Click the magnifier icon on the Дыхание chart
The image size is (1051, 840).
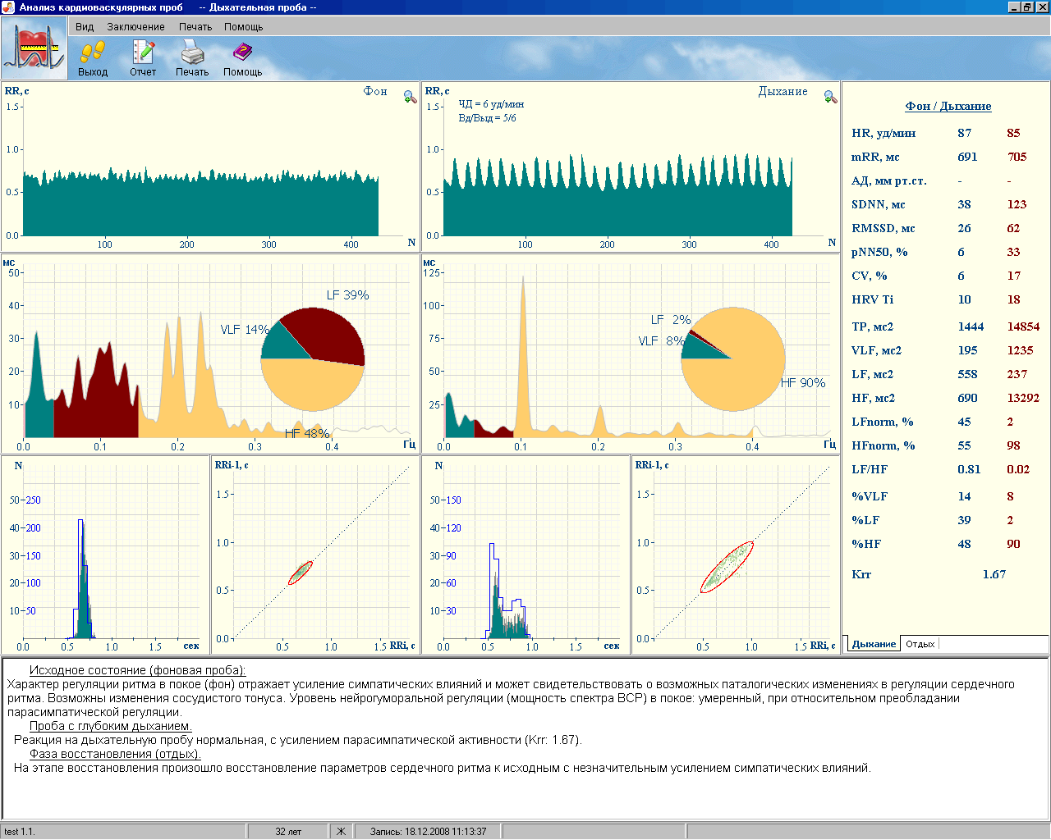click(831, 97)
